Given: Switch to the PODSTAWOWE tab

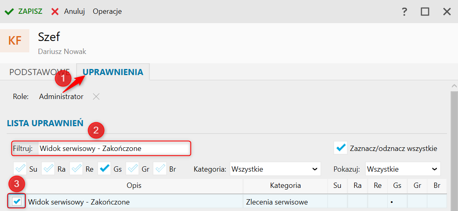Looking at the screenshot, I should (x=39, y=72).
